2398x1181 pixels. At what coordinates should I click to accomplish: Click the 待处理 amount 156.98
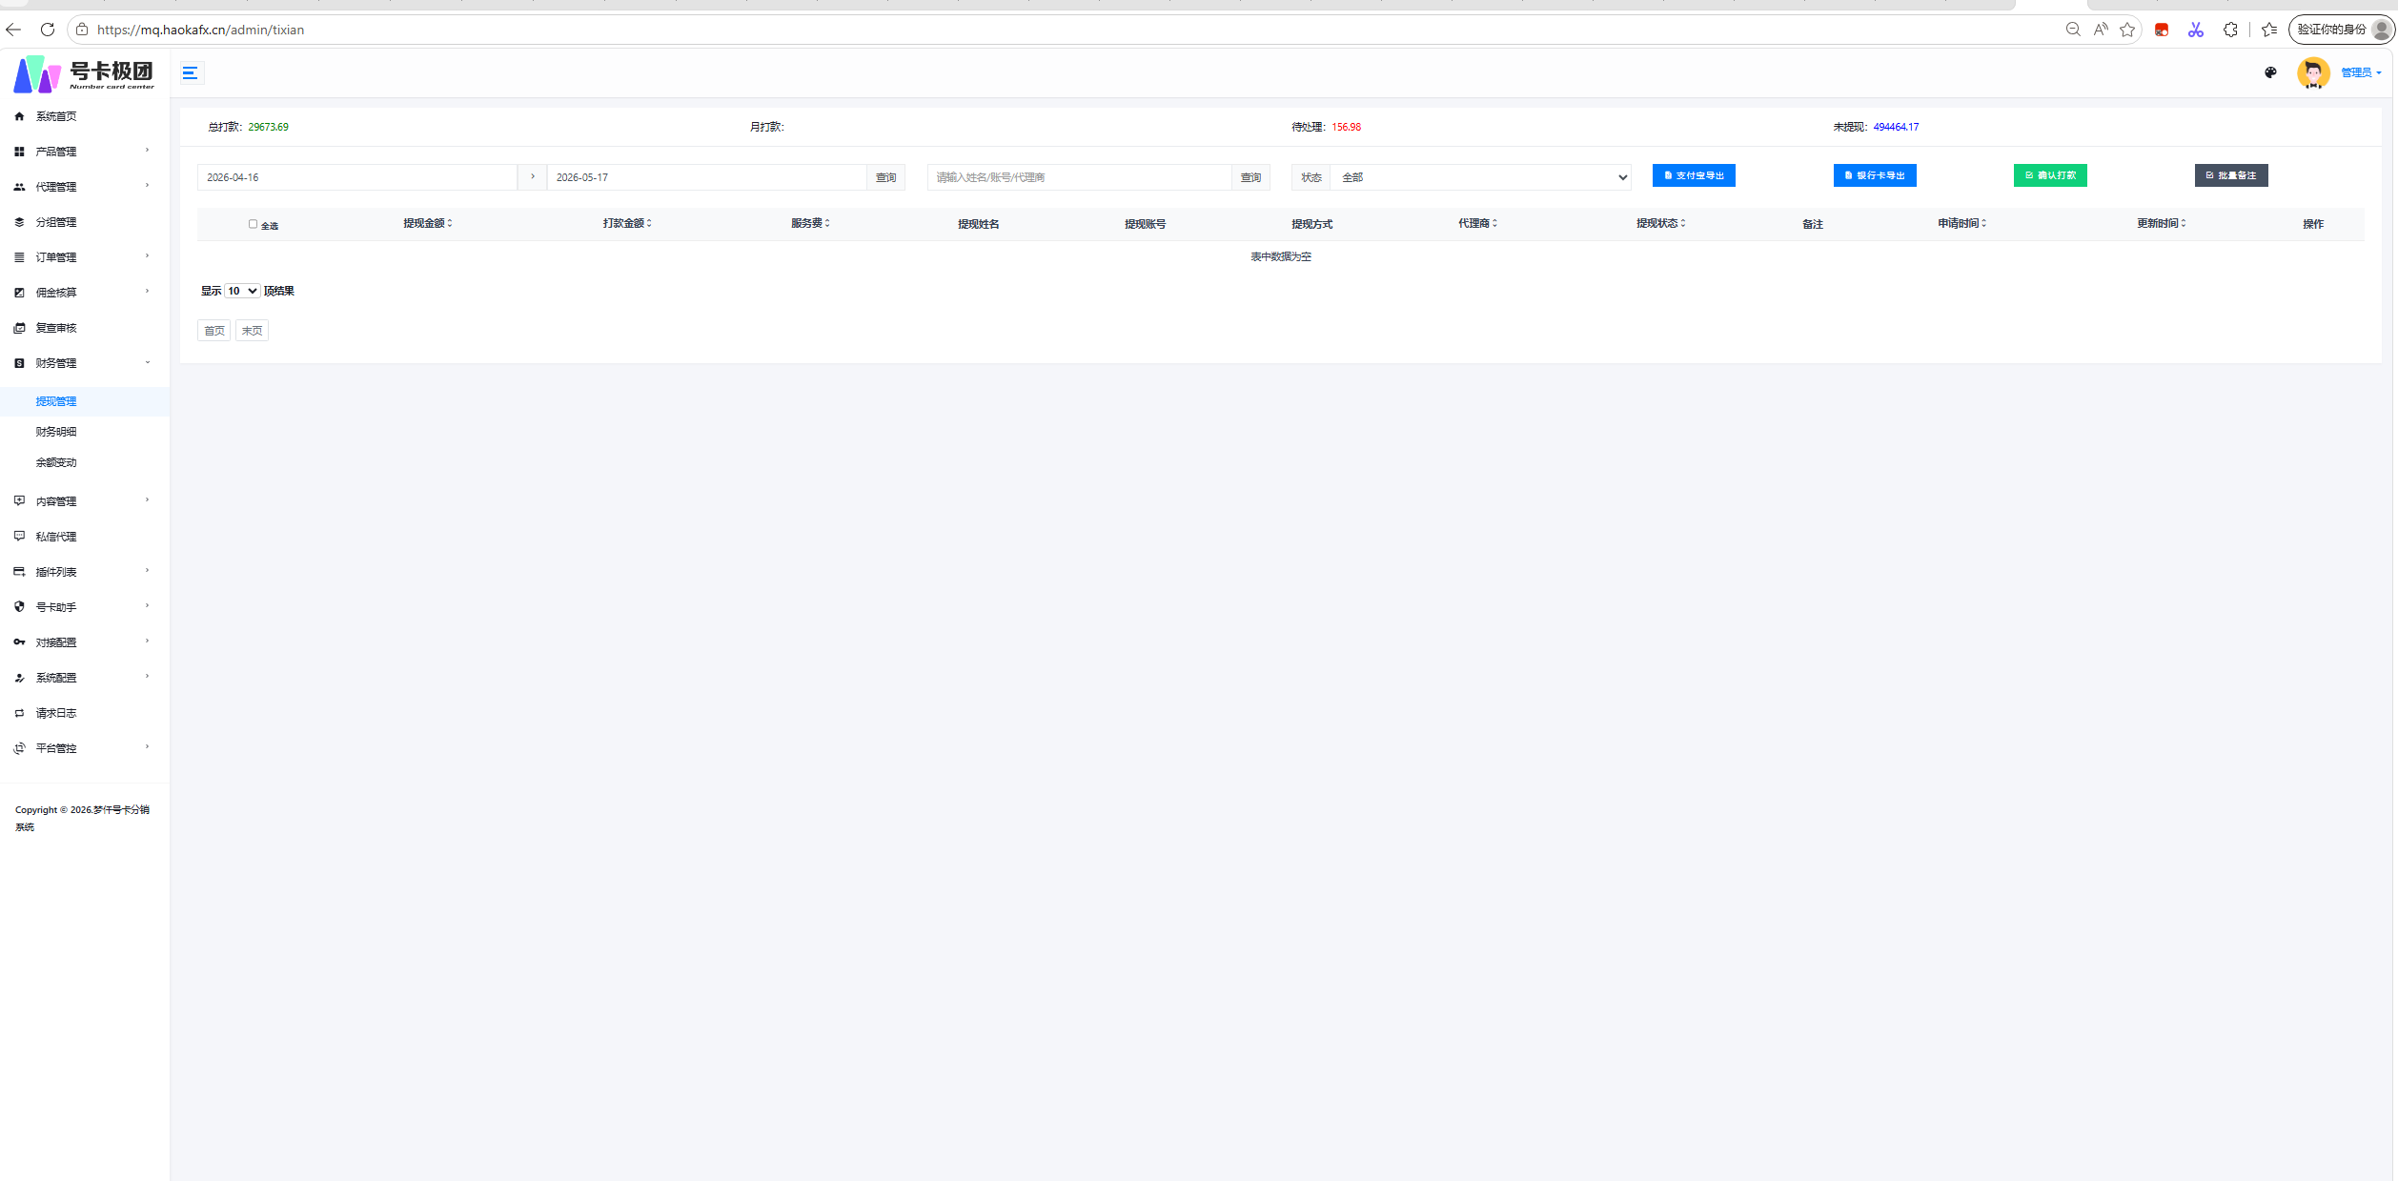(1346, 127)
